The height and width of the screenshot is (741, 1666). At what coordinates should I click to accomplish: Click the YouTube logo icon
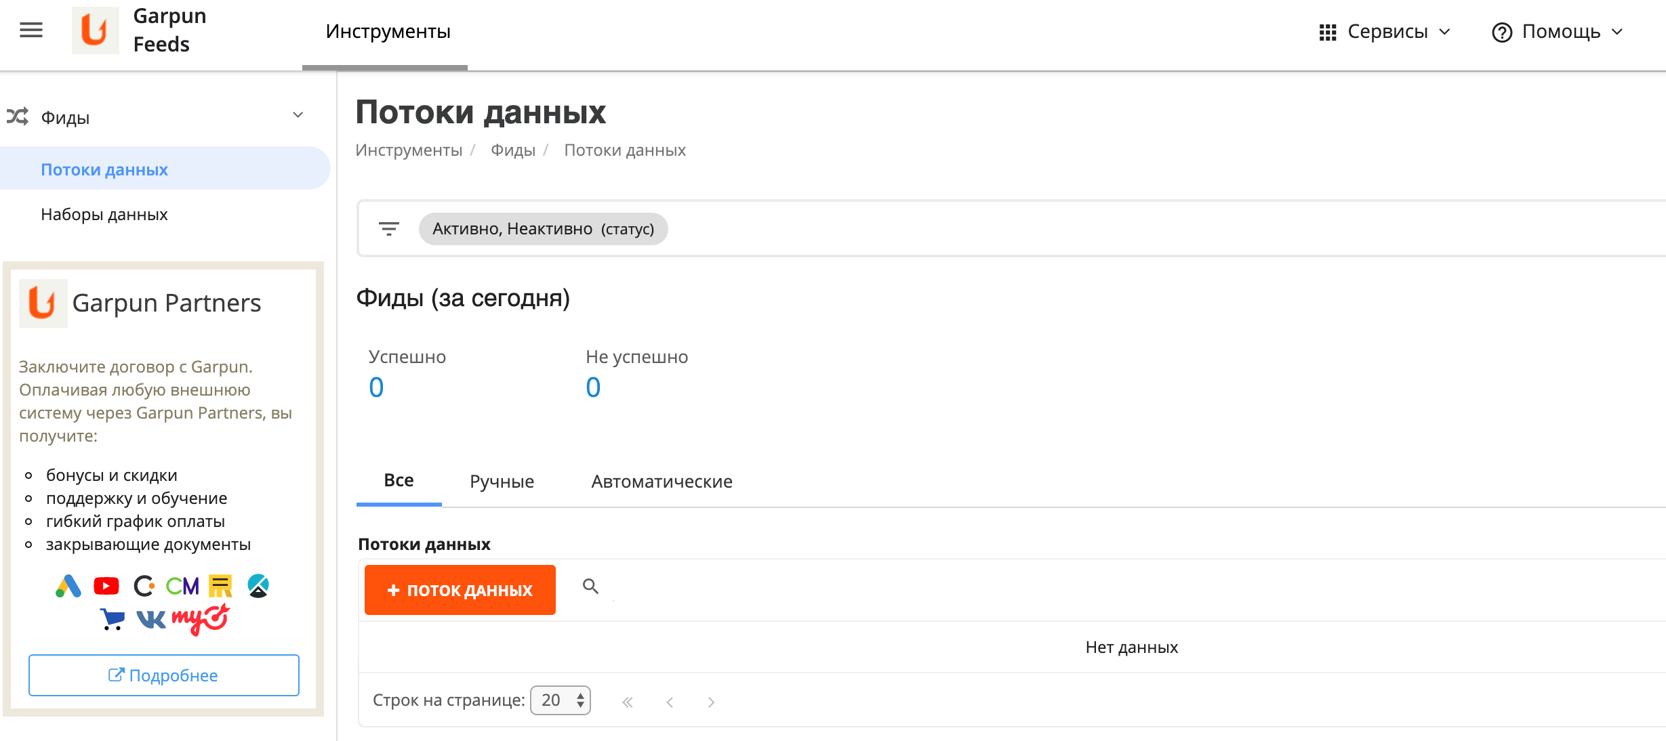[106, 586]
